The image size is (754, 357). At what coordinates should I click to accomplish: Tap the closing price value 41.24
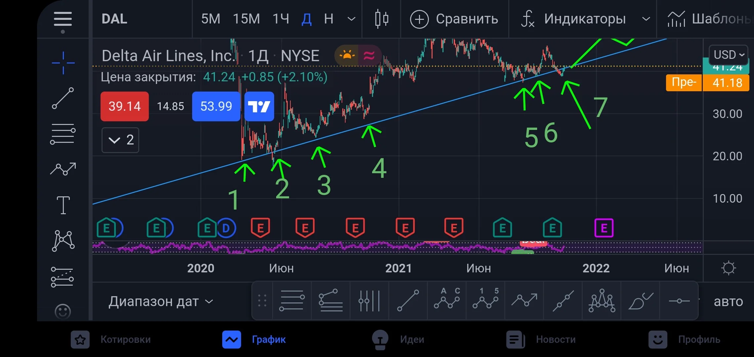pyautogui.click(x=219, y=77)
